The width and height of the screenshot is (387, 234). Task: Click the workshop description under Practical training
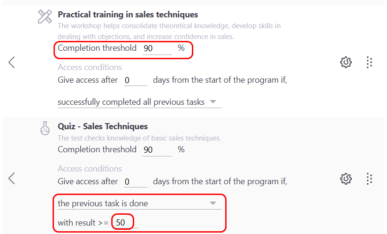pos(169,31)
